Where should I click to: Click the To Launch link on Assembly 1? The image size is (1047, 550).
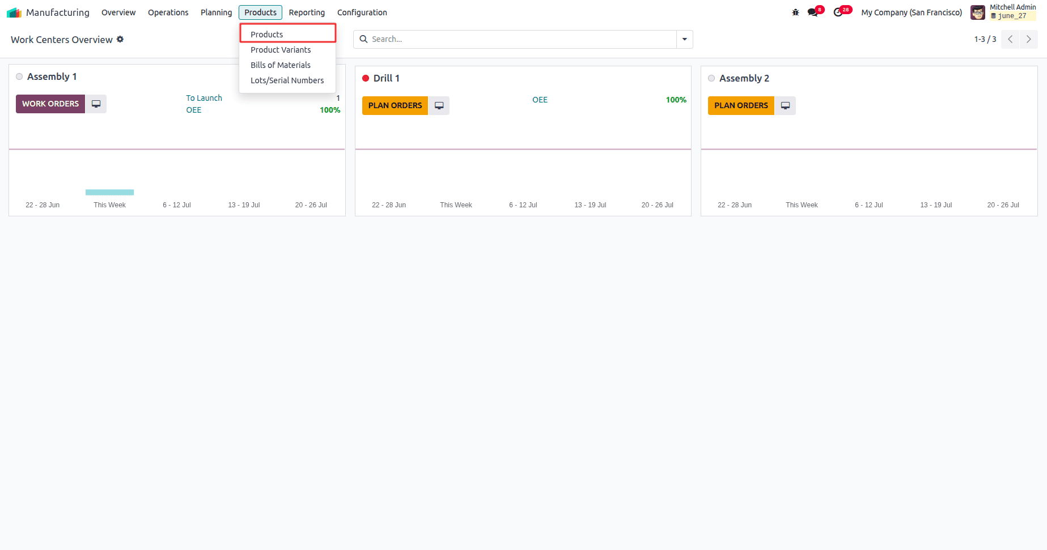[x=204, y=98]
